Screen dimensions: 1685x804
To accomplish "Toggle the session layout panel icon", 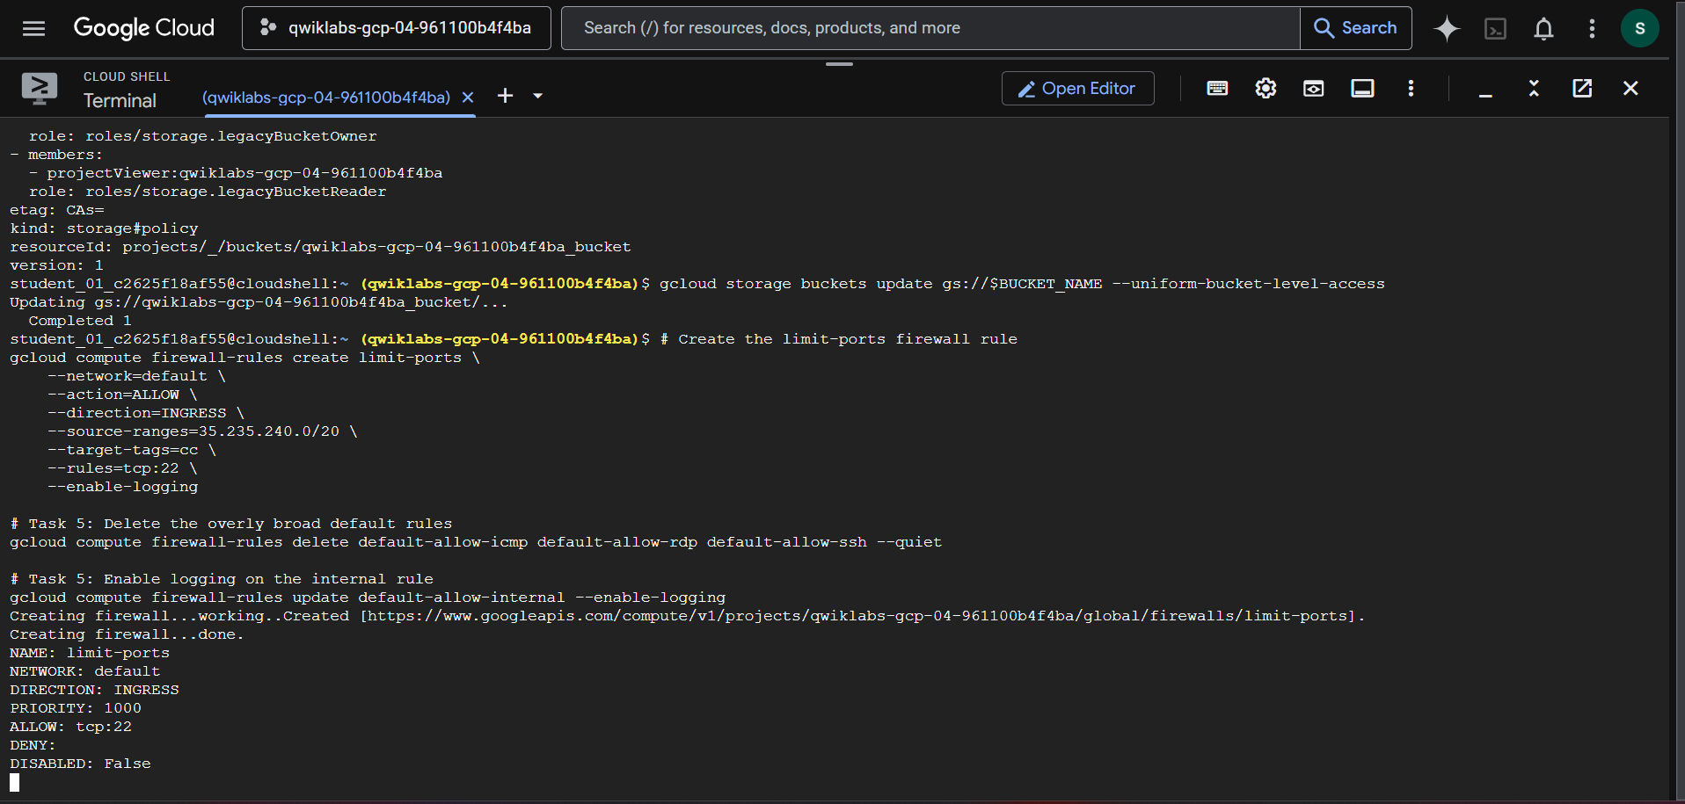I will point(1362,88).
